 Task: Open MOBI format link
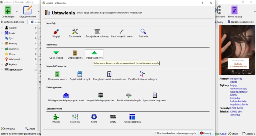240,108
